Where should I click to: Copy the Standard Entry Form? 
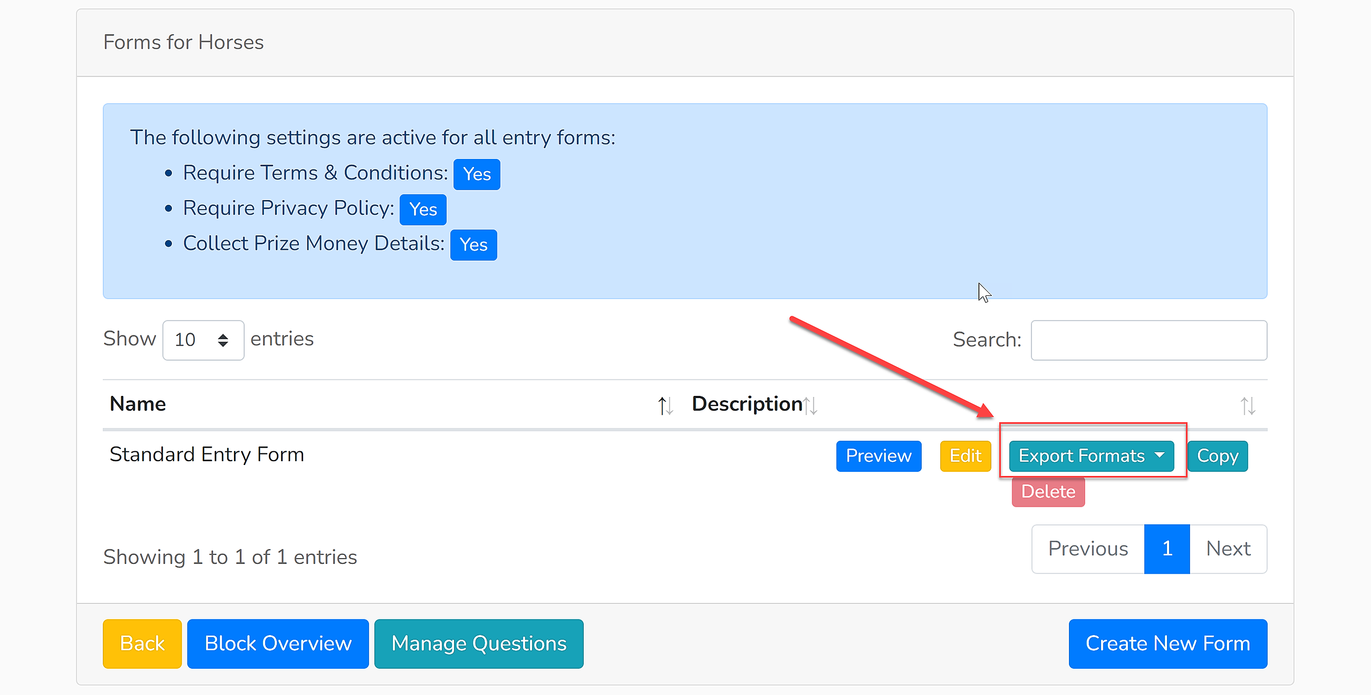point(1218,456)
